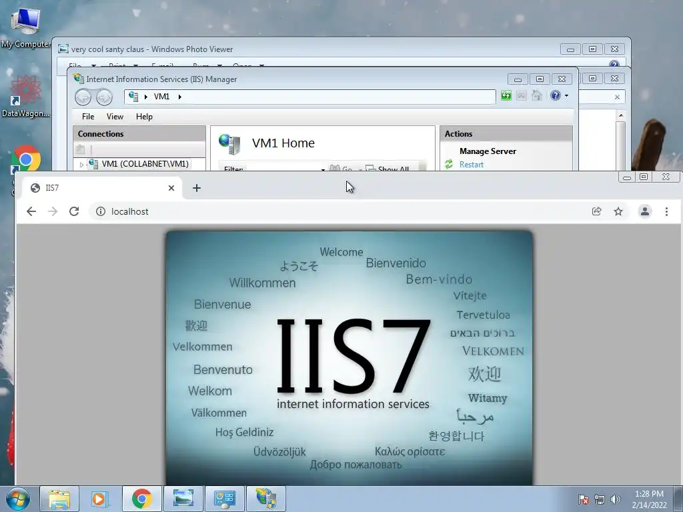This screenshot has height=512, width=683.
Task: Click Chrome forward arrow
Action: point(53,211)
